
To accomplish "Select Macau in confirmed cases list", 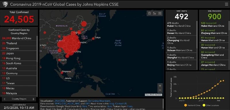I will pos(18,88).
